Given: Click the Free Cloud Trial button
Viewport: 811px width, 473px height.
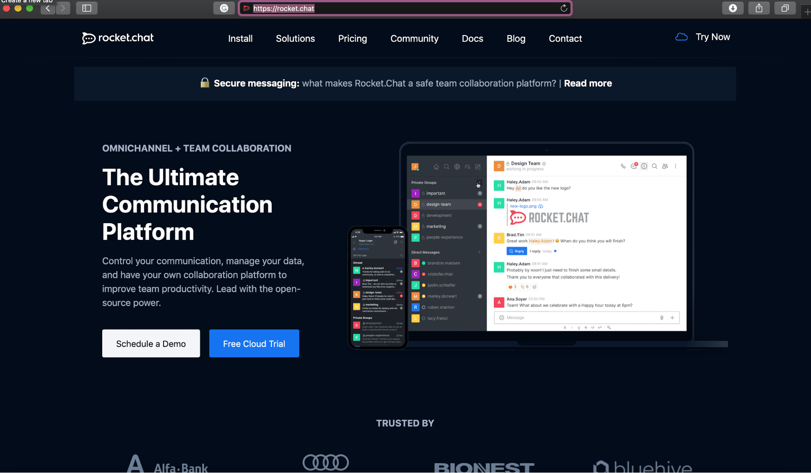Looking at the screenshot, I should pos(254,344).
